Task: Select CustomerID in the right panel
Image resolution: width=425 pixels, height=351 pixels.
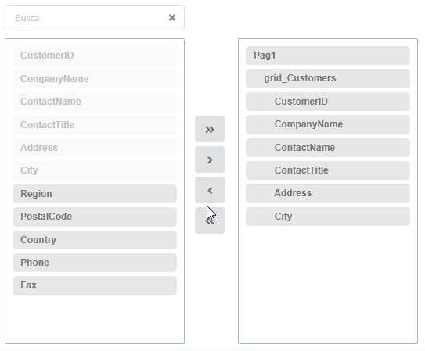Action: coord(328,102)
